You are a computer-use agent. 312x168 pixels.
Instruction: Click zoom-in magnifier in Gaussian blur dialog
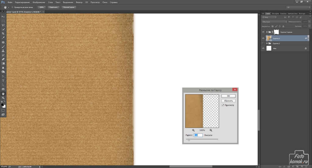(x=211, y=130)
